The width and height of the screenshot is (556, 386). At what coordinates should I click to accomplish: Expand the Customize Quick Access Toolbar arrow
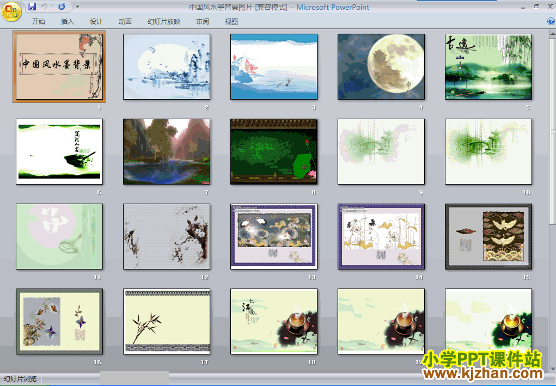click(77, 7)
